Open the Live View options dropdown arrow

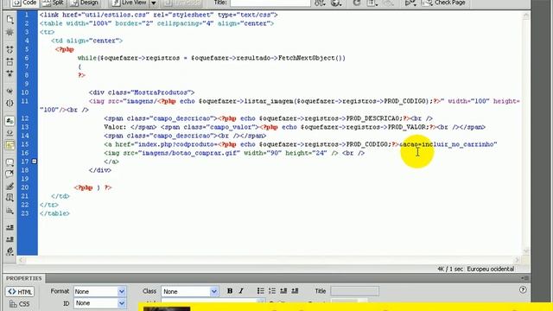154,3
